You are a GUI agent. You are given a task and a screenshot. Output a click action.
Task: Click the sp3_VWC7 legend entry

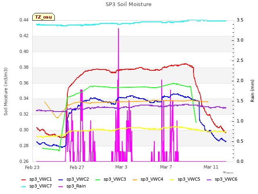[x=37, y=186]
